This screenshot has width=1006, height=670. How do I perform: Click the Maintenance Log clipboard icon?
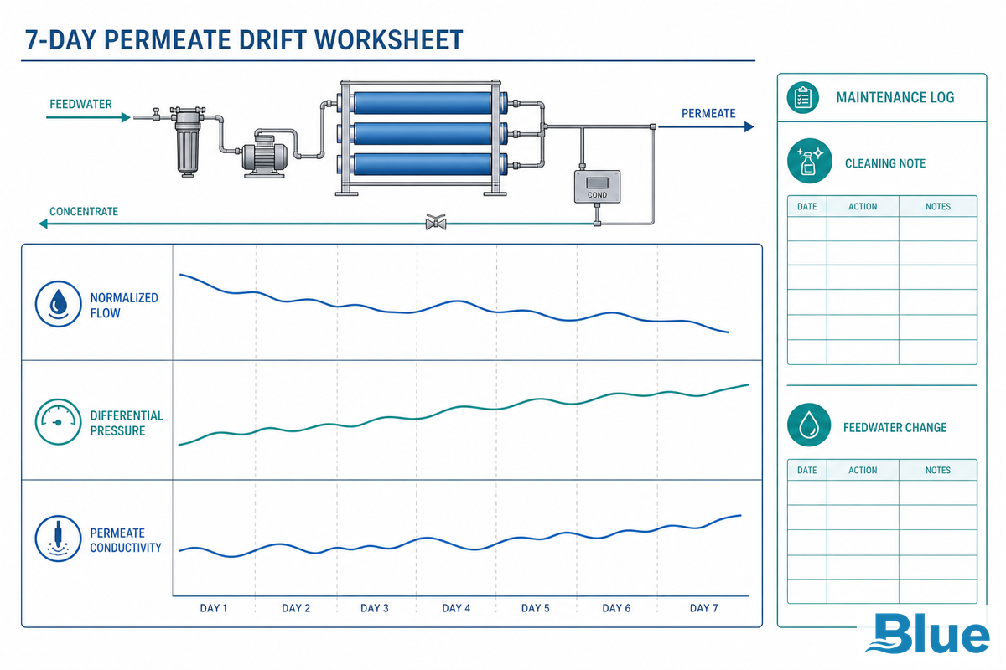point(803,98)
